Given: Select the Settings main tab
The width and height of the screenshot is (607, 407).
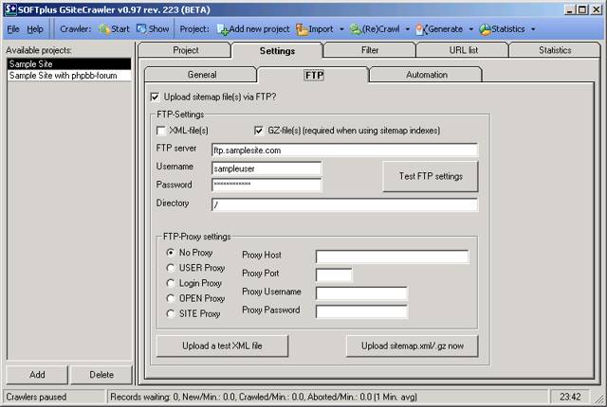Looking at the screenshot, I should [x=277, y=50].
